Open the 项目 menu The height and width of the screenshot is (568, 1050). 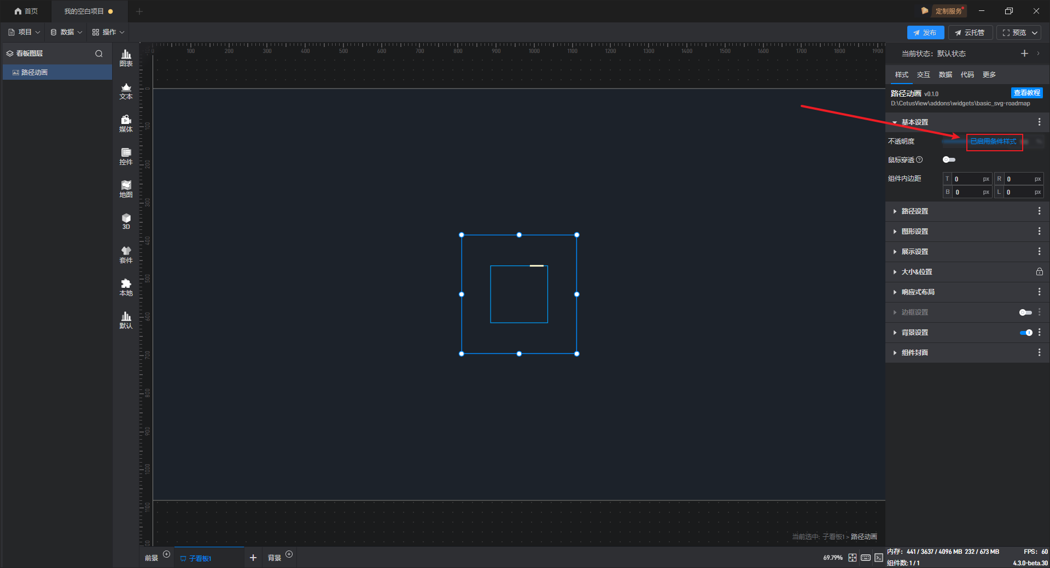point(24,32)
